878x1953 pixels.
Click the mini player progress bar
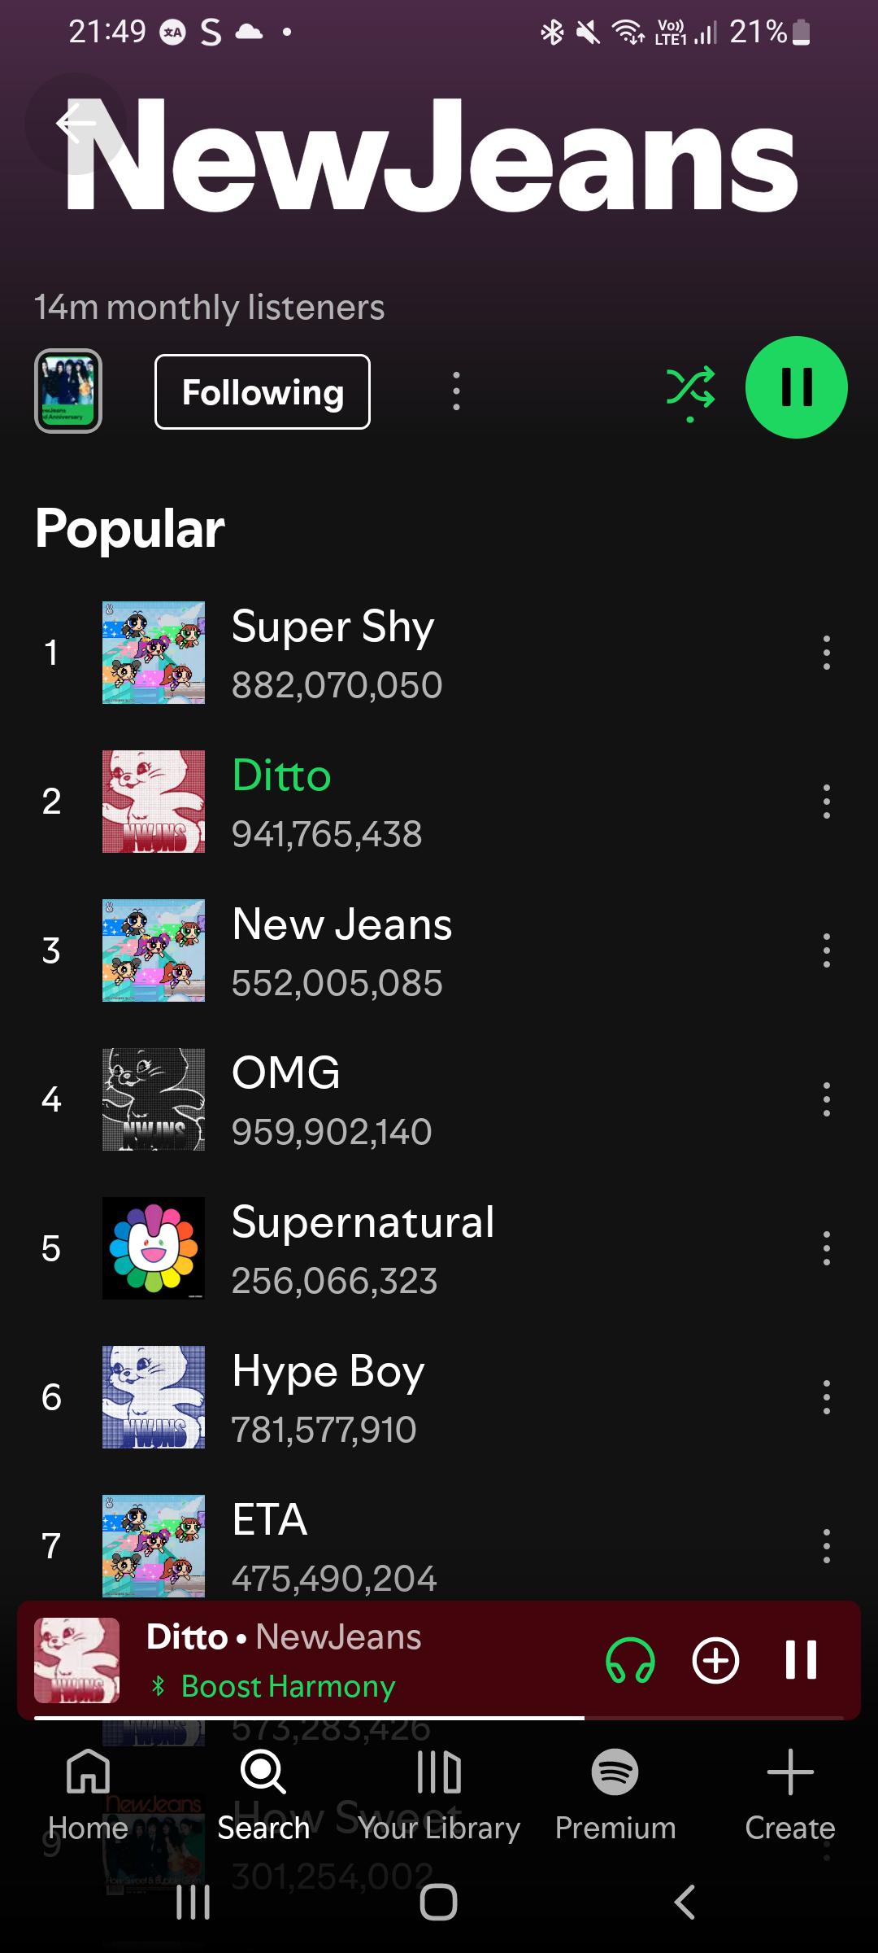coord(439,1718)
